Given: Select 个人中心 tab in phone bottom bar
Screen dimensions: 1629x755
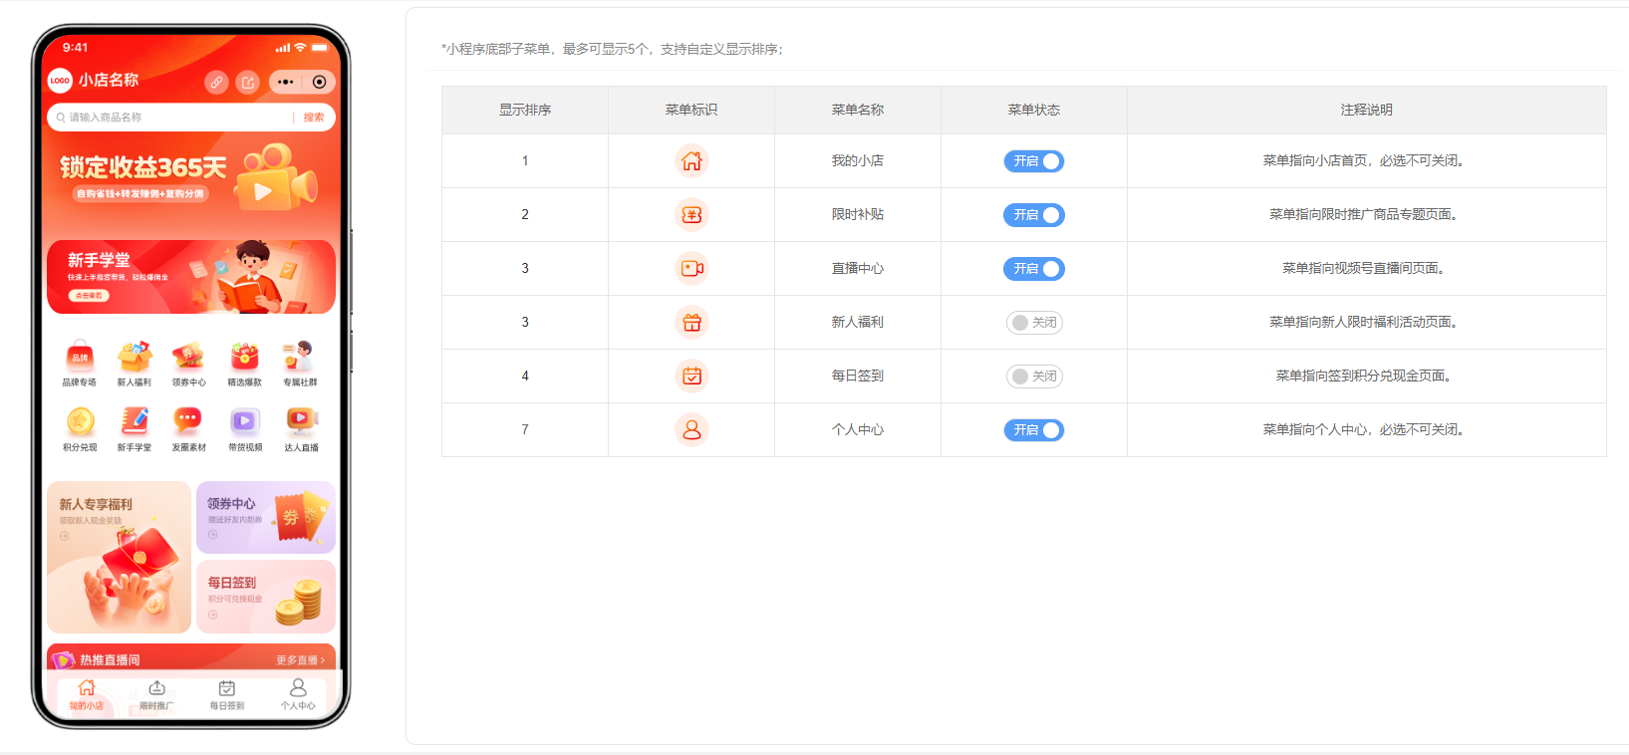Looking at the screenshot, I should [298, 694].
